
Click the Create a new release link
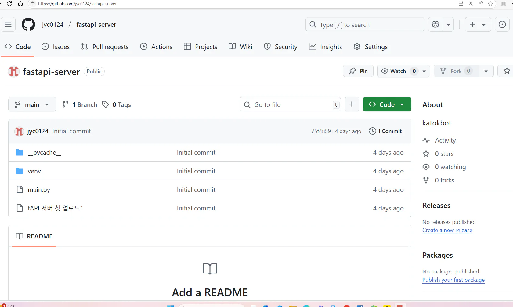(447, 230)
